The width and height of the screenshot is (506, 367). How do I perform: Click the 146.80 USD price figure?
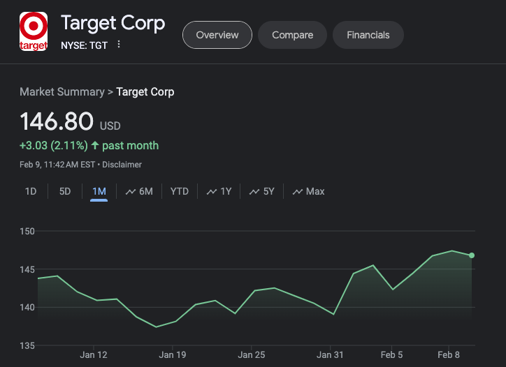pos(57,122)
